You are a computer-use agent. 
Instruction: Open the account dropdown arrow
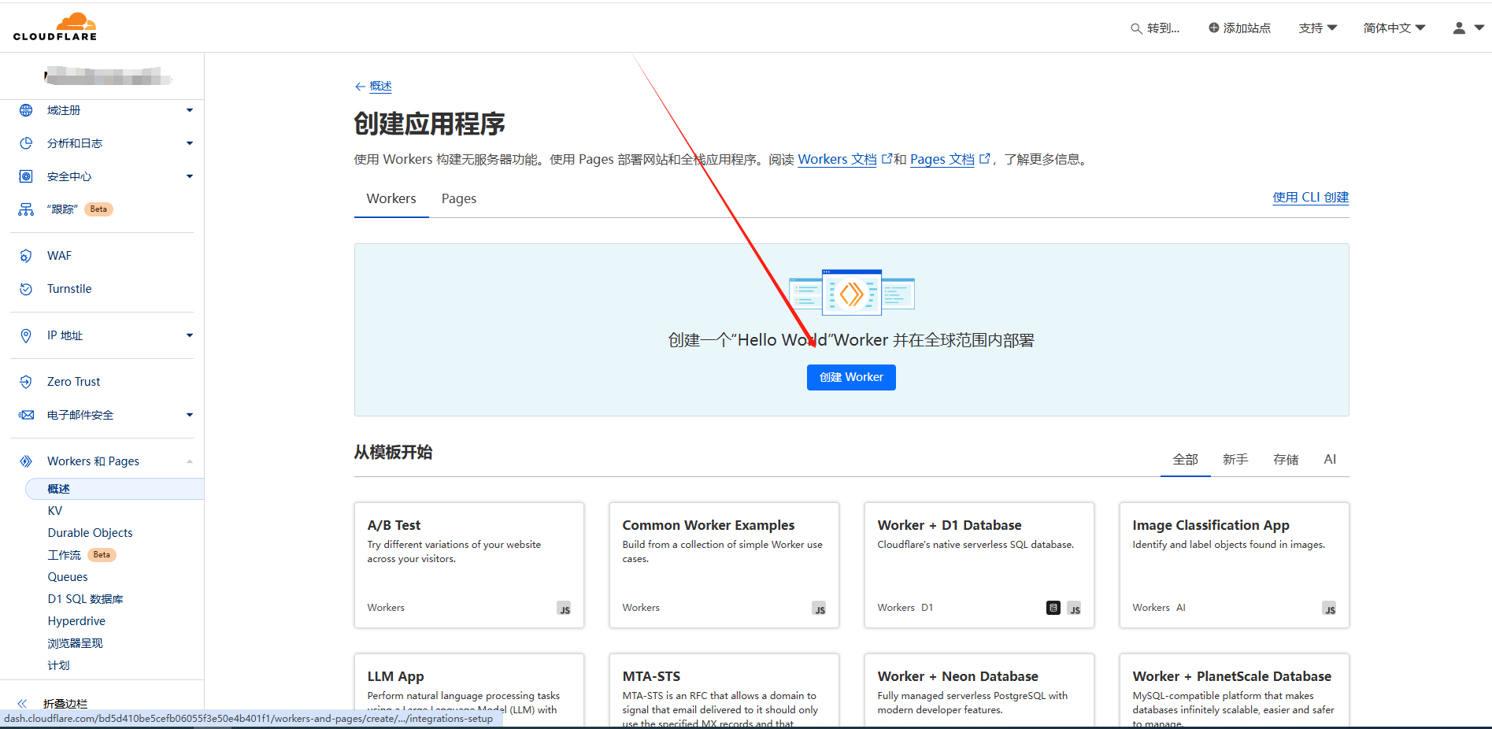pyautogui.click(x=1479, y=28)
